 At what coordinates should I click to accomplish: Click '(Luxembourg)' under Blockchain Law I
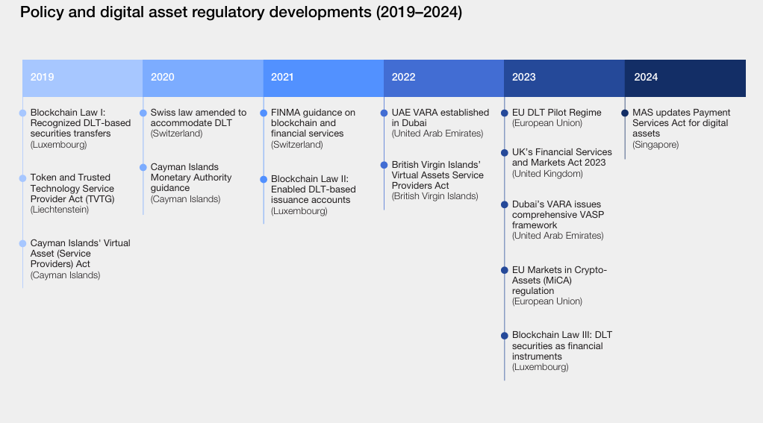point(58,145)
